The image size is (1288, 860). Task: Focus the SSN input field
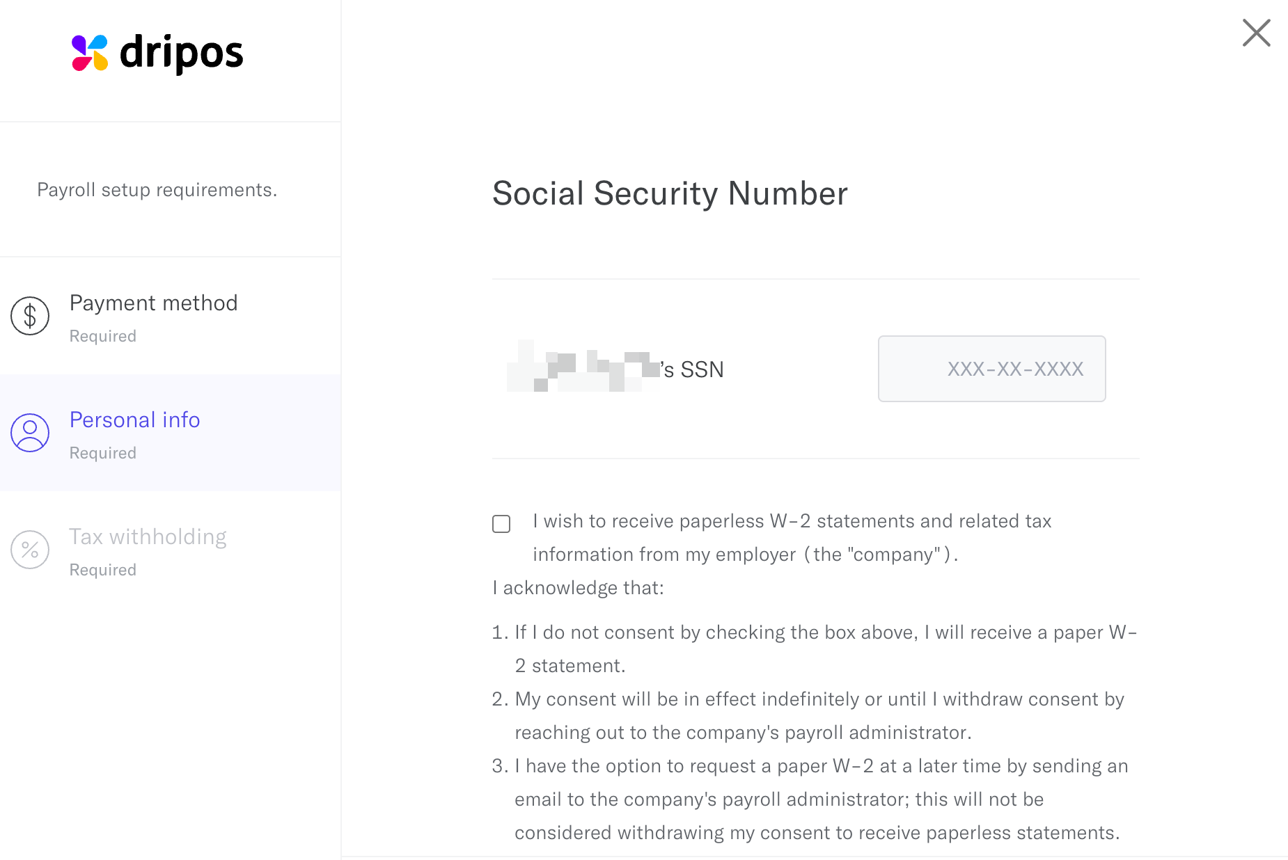pos(991,369)
